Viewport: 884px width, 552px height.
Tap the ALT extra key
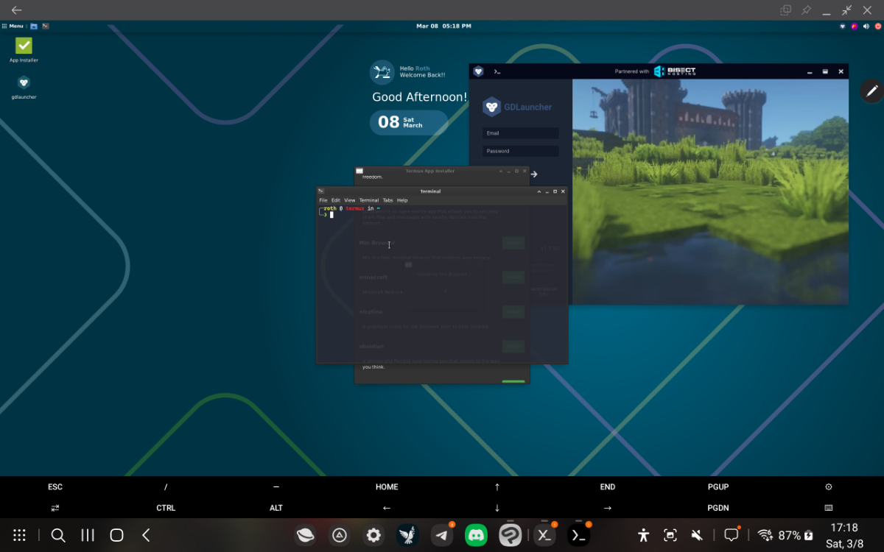pyautogui.click(x=276, y=508)
